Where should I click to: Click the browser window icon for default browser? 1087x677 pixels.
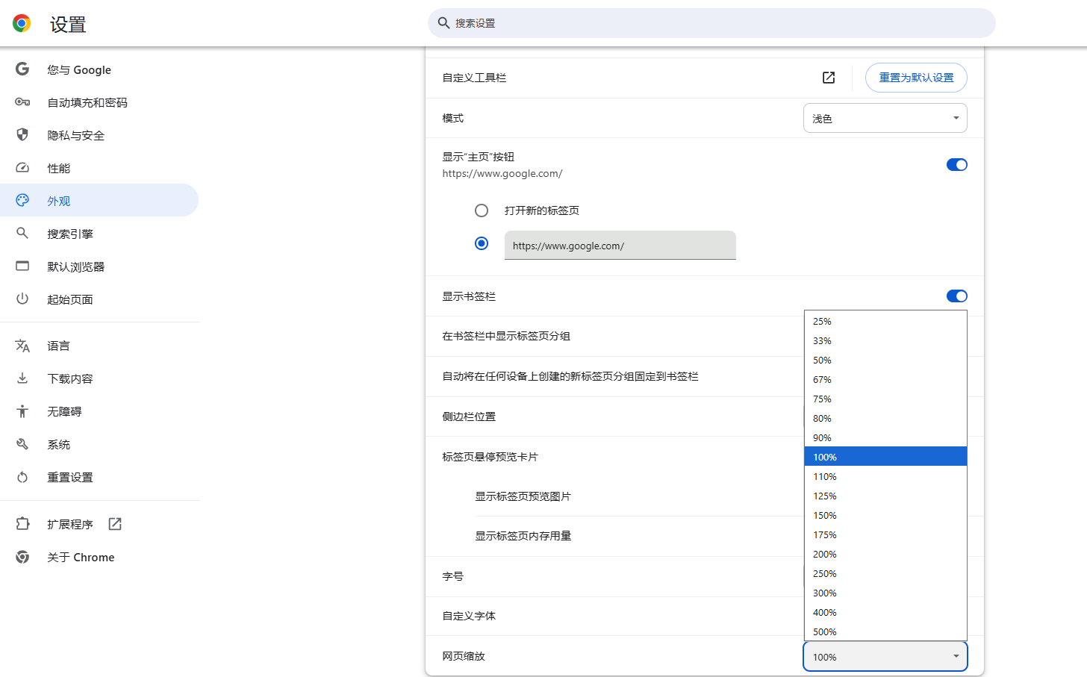pos(22,266)
